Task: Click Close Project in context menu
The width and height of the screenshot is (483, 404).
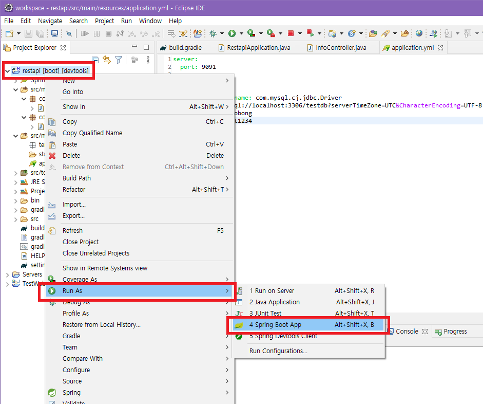Action: click(140, 242)
